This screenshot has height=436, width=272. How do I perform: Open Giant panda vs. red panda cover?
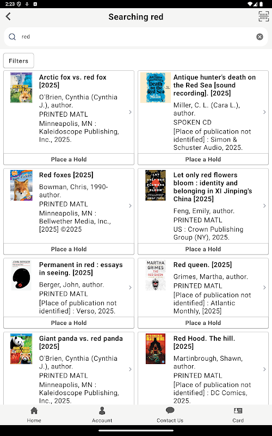pyautogui.click(x=21, y=349)
